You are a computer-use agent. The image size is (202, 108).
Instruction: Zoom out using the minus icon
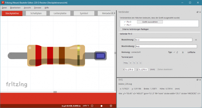coord(92,106)
